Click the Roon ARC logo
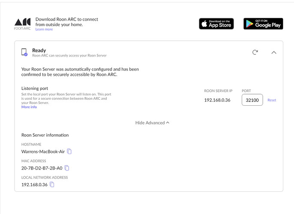Image resolution: width=294 pixels, height=214 pixels. pyautogui.click(x=22, y=24)
